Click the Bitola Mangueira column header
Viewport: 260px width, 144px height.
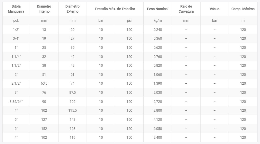16,9
